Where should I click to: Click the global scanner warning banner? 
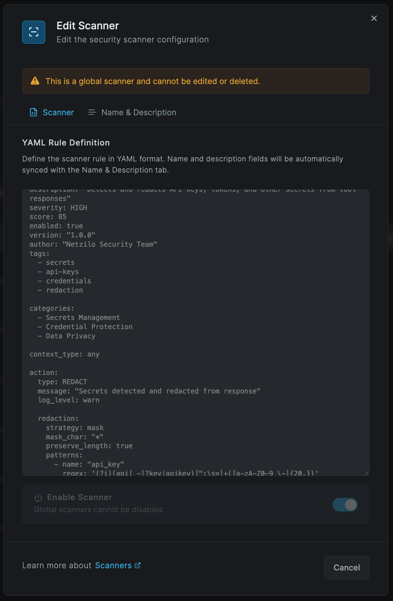tap(196, 81)
